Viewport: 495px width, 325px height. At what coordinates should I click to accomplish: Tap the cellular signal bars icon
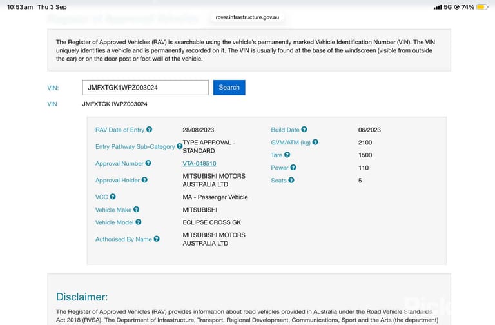pyautogui.click(x=438, y=7)
